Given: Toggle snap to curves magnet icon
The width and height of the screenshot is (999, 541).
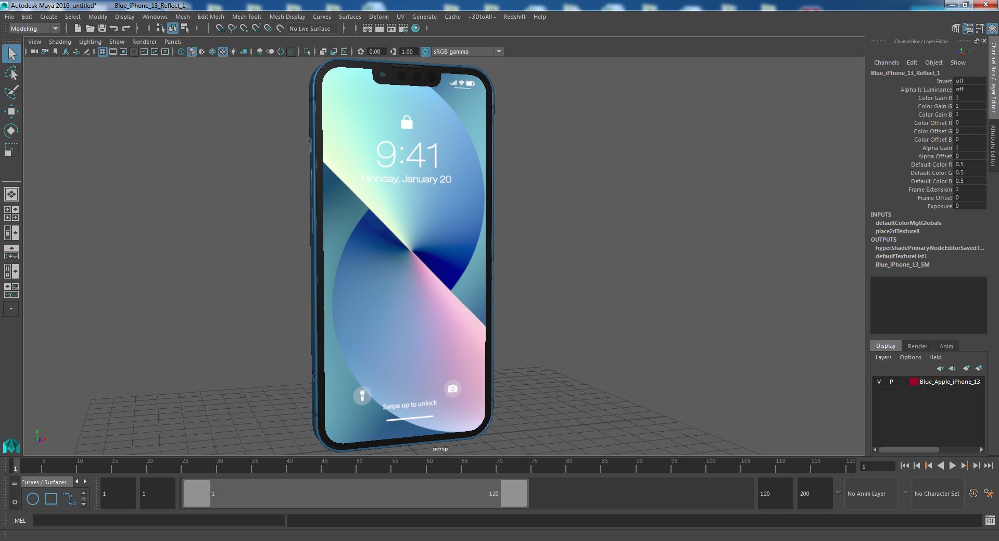Looking at the screenshot, I should (232, 29).
